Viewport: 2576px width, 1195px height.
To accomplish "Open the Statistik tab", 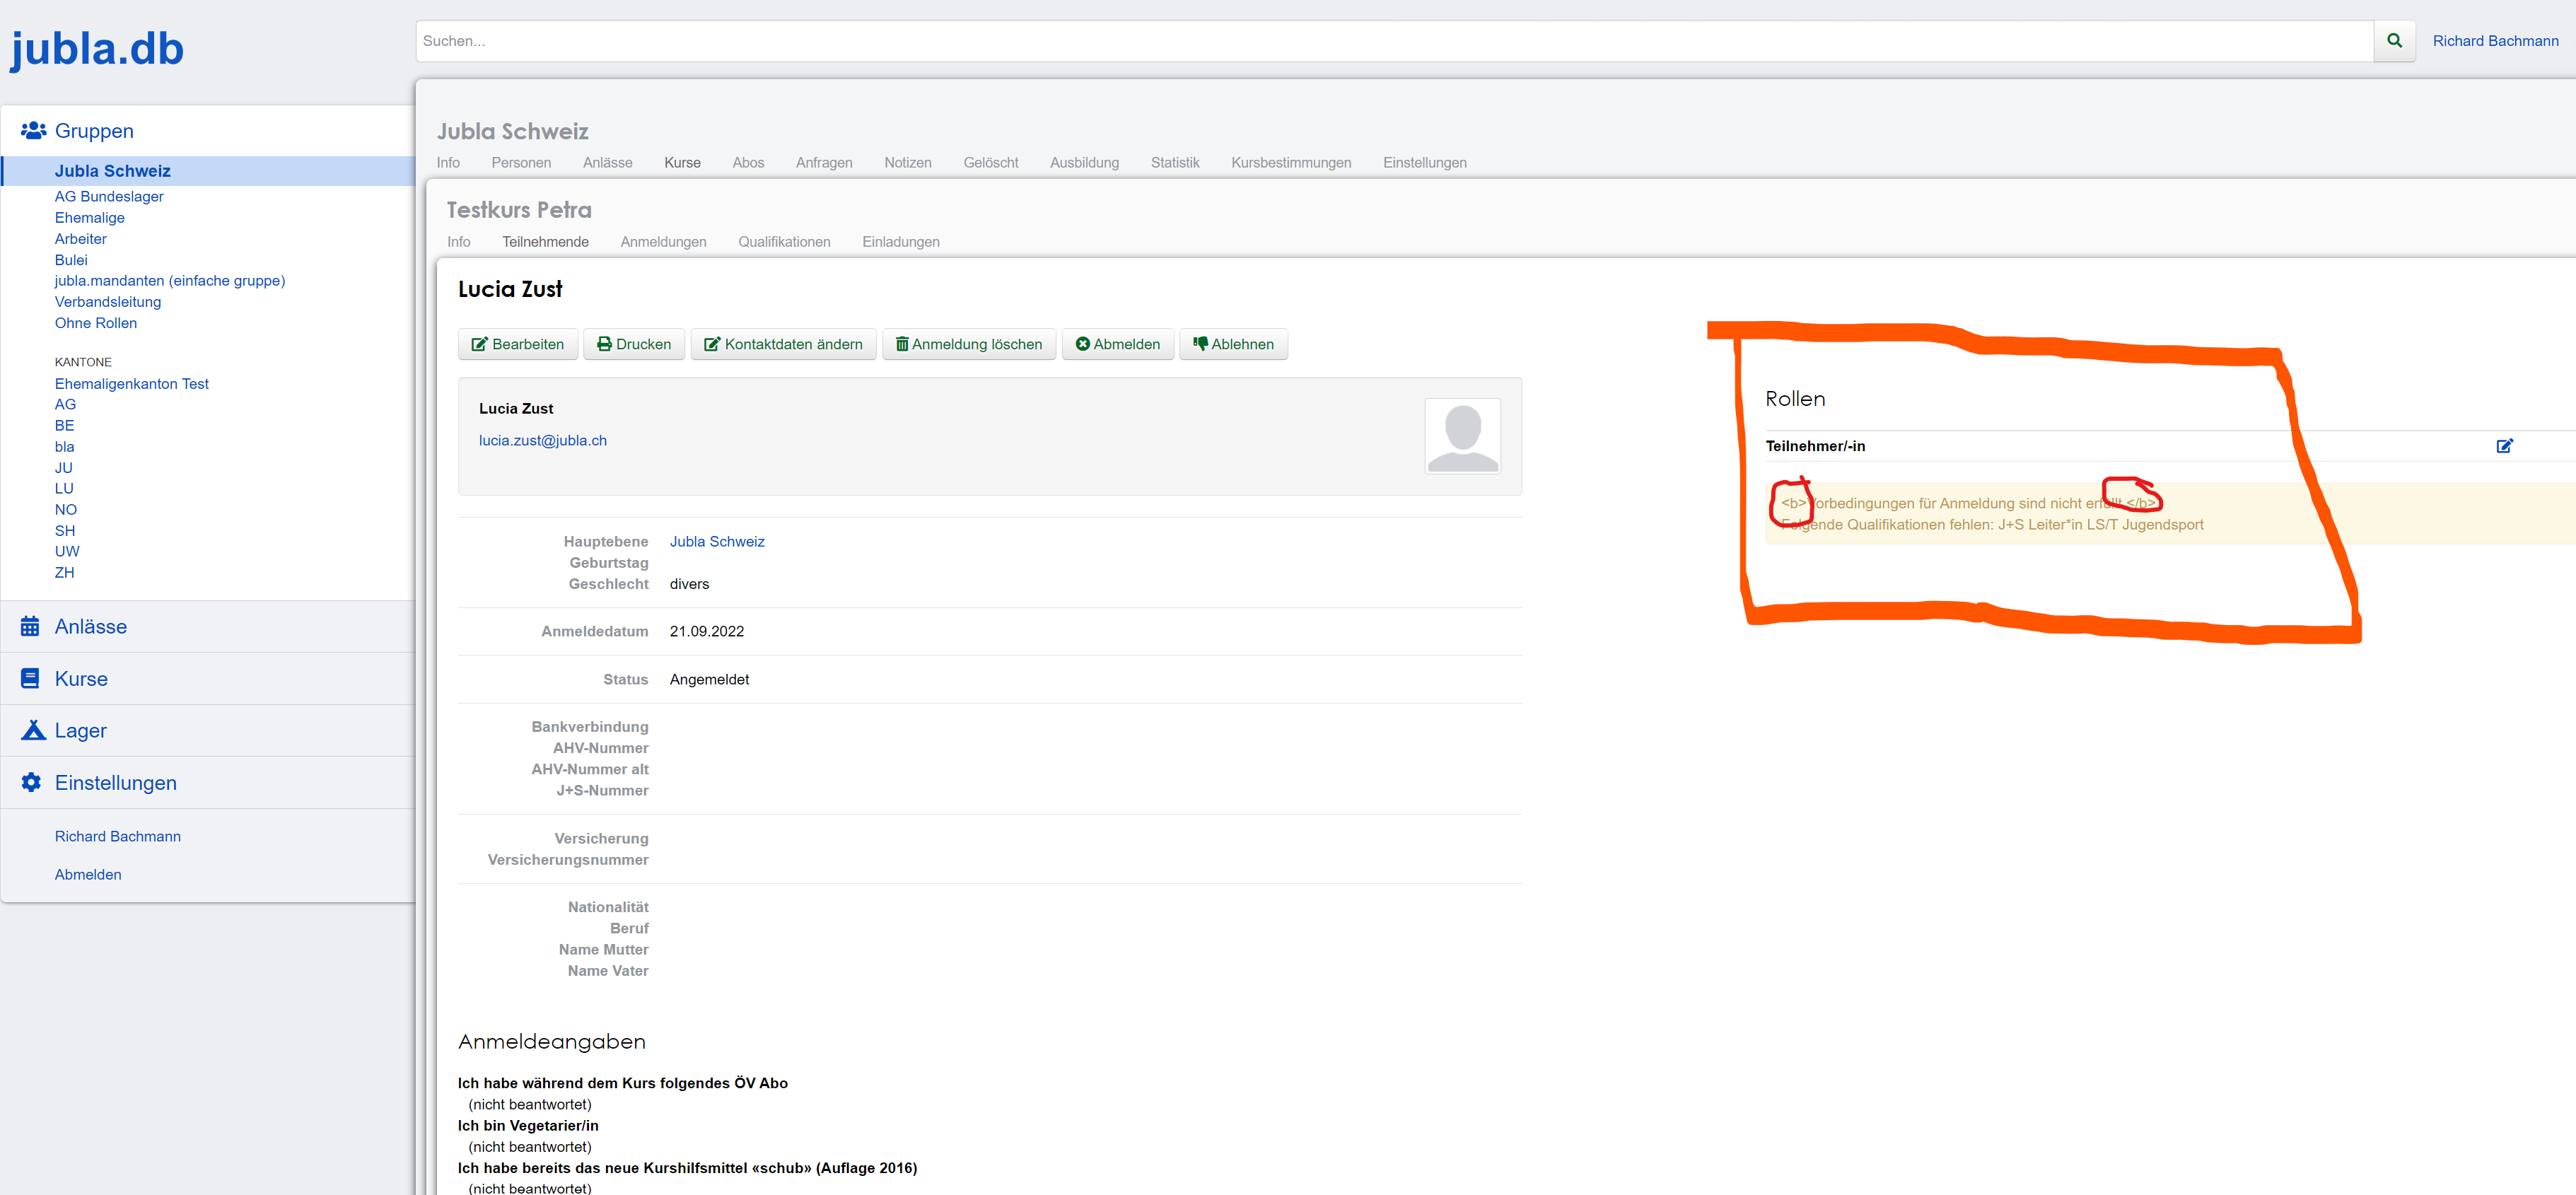I will point(1174,162).
